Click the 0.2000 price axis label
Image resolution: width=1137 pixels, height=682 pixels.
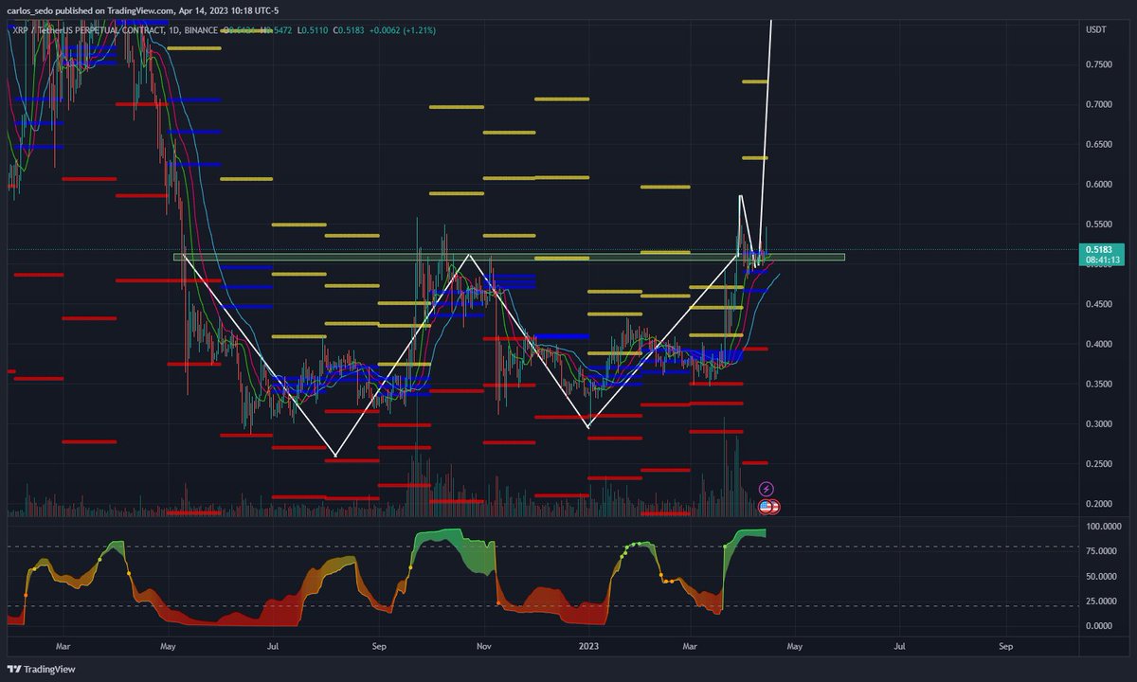[x=1099, y=504]
